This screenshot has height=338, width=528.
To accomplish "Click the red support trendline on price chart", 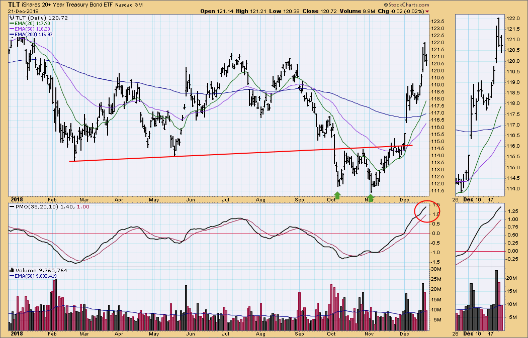I will point(241,153).
